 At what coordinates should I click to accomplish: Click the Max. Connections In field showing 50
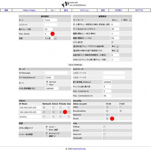point(107,96)
